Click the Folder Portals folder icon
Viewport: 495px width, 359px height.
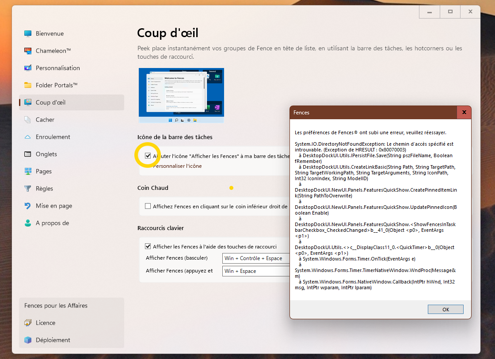pos(28,85)
